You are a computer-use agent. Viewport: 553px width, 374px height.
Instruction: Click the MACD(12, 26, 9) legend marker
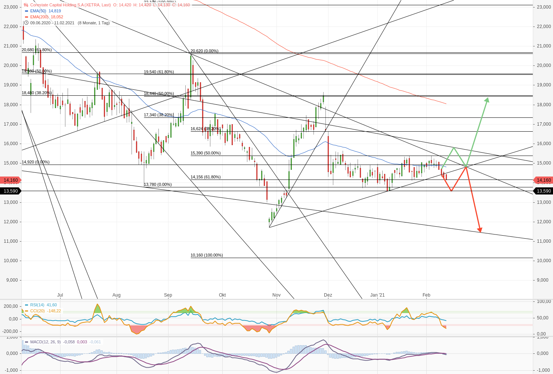pyautogui.click(x=26, y=341)
